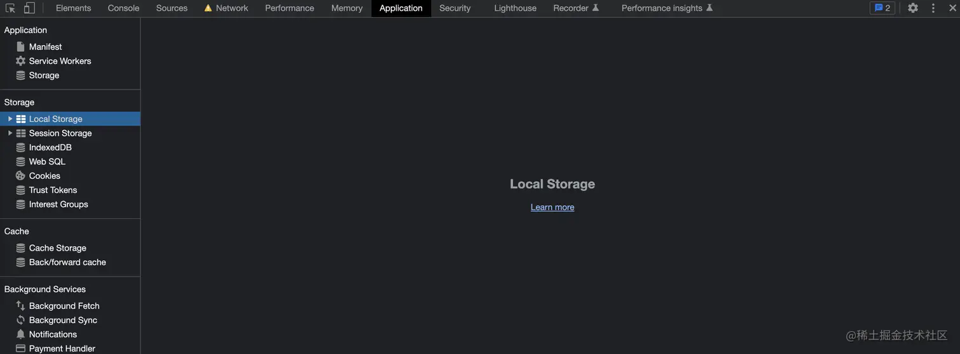Open Cache Storage in the sidebar
The width and height of the screenshot is (960, 354).
coord(70,248)
